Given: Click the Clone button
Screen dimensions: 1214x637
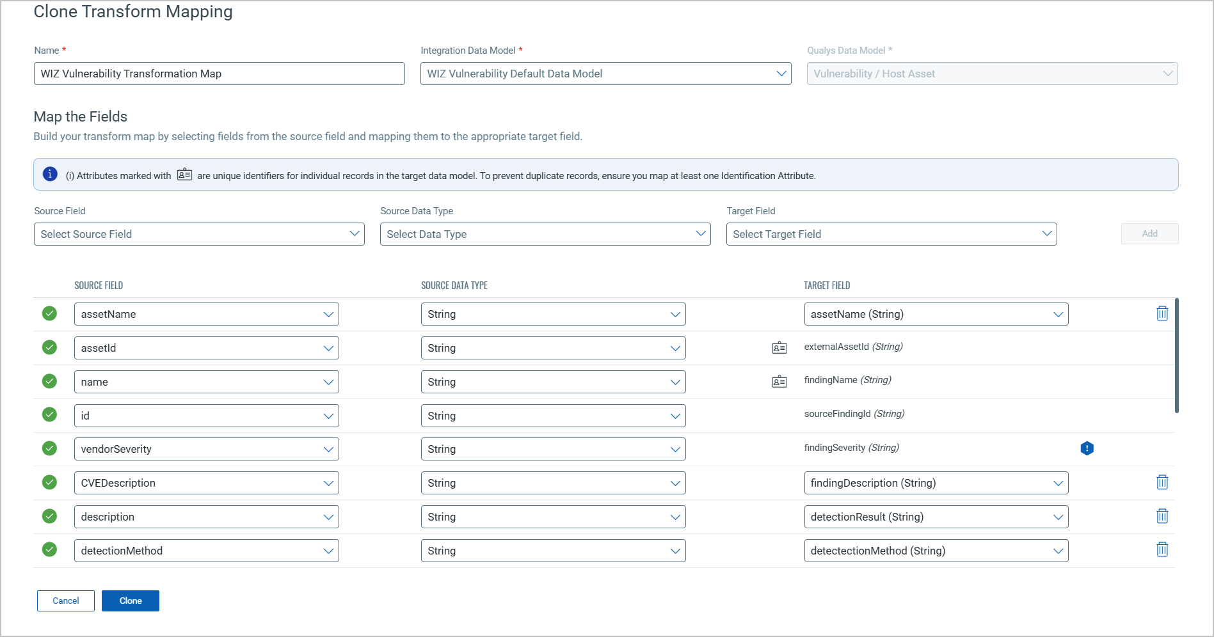Looking at the screenshot, I should pos(131,601).
